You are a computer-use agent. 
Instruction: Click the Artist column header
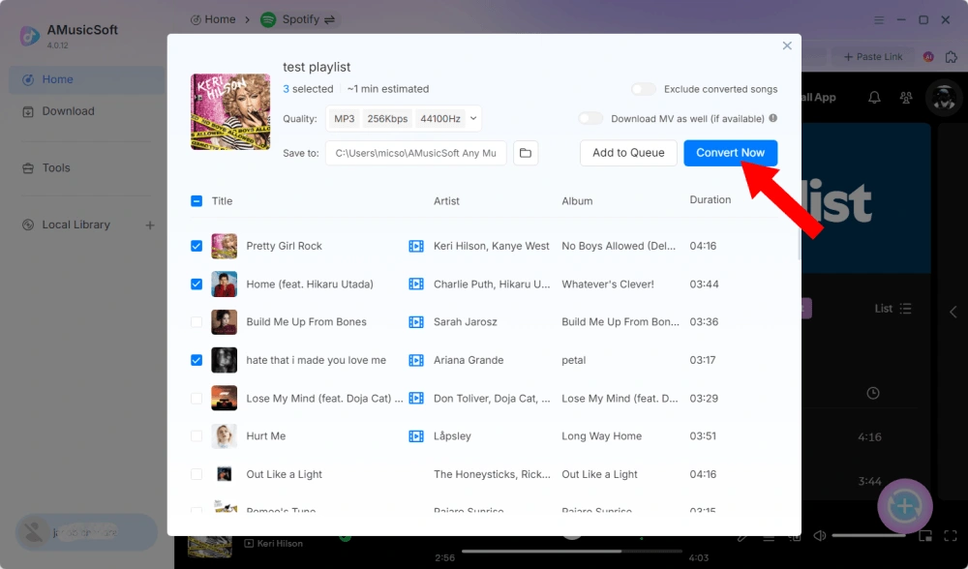(x=446, y=200)
